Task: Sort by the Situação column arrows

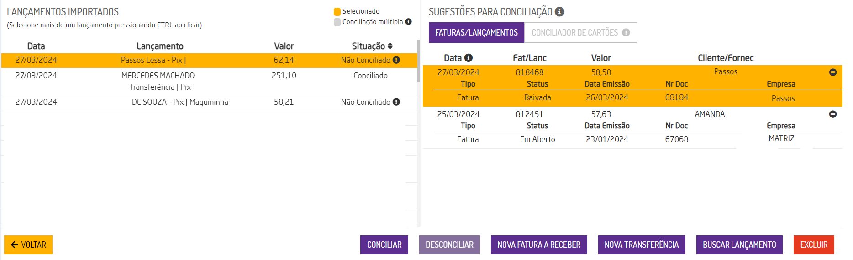Action: click(x=390, y=46)
